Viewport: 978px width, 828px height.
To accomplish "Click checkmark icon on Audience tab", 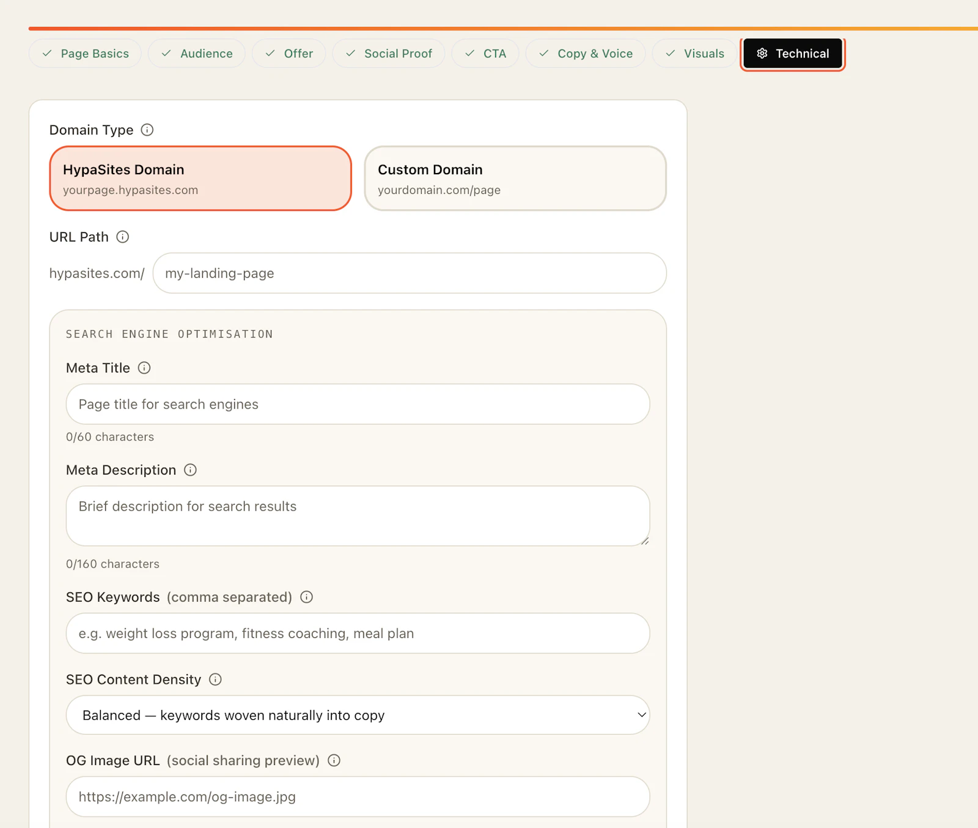I will pyautogui.click(x=166, y=53).
